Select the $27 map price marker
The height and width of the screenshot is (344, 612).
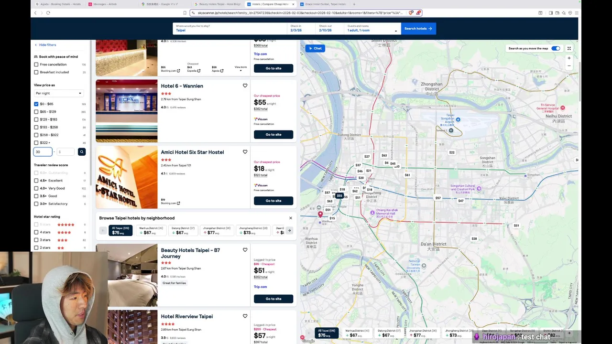[x=367, y=156]
